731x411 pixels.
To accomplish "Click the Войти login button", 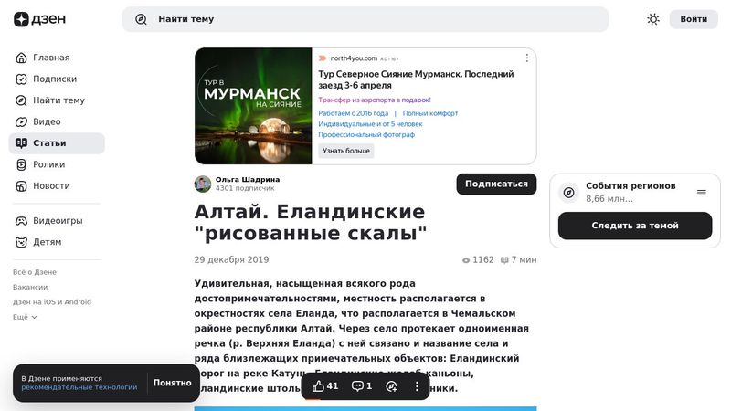I will (x=694, y=19).
